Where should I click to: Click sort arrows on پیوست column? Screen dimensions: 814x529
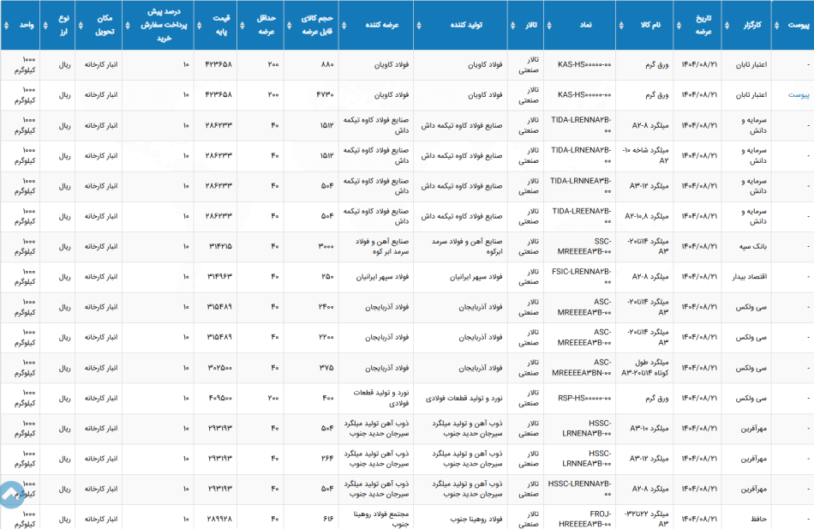coord(776,25)
